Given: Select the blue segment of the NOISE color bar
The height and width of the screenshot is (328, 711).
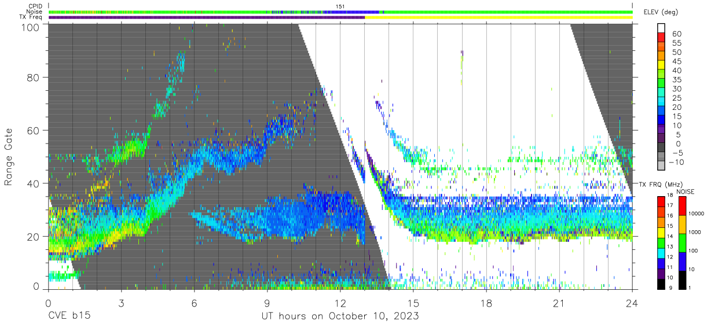Looking at the screenshot, I should pos(681,261).
